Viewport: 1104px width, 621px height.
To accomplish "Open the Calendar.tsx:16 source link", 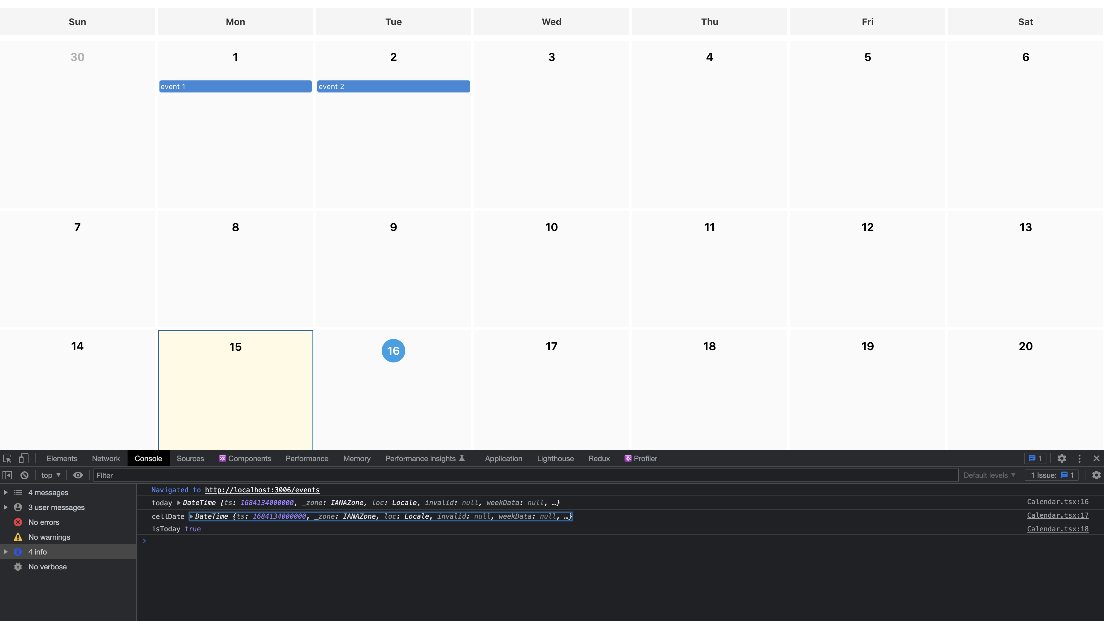I will coord(1058,502).
